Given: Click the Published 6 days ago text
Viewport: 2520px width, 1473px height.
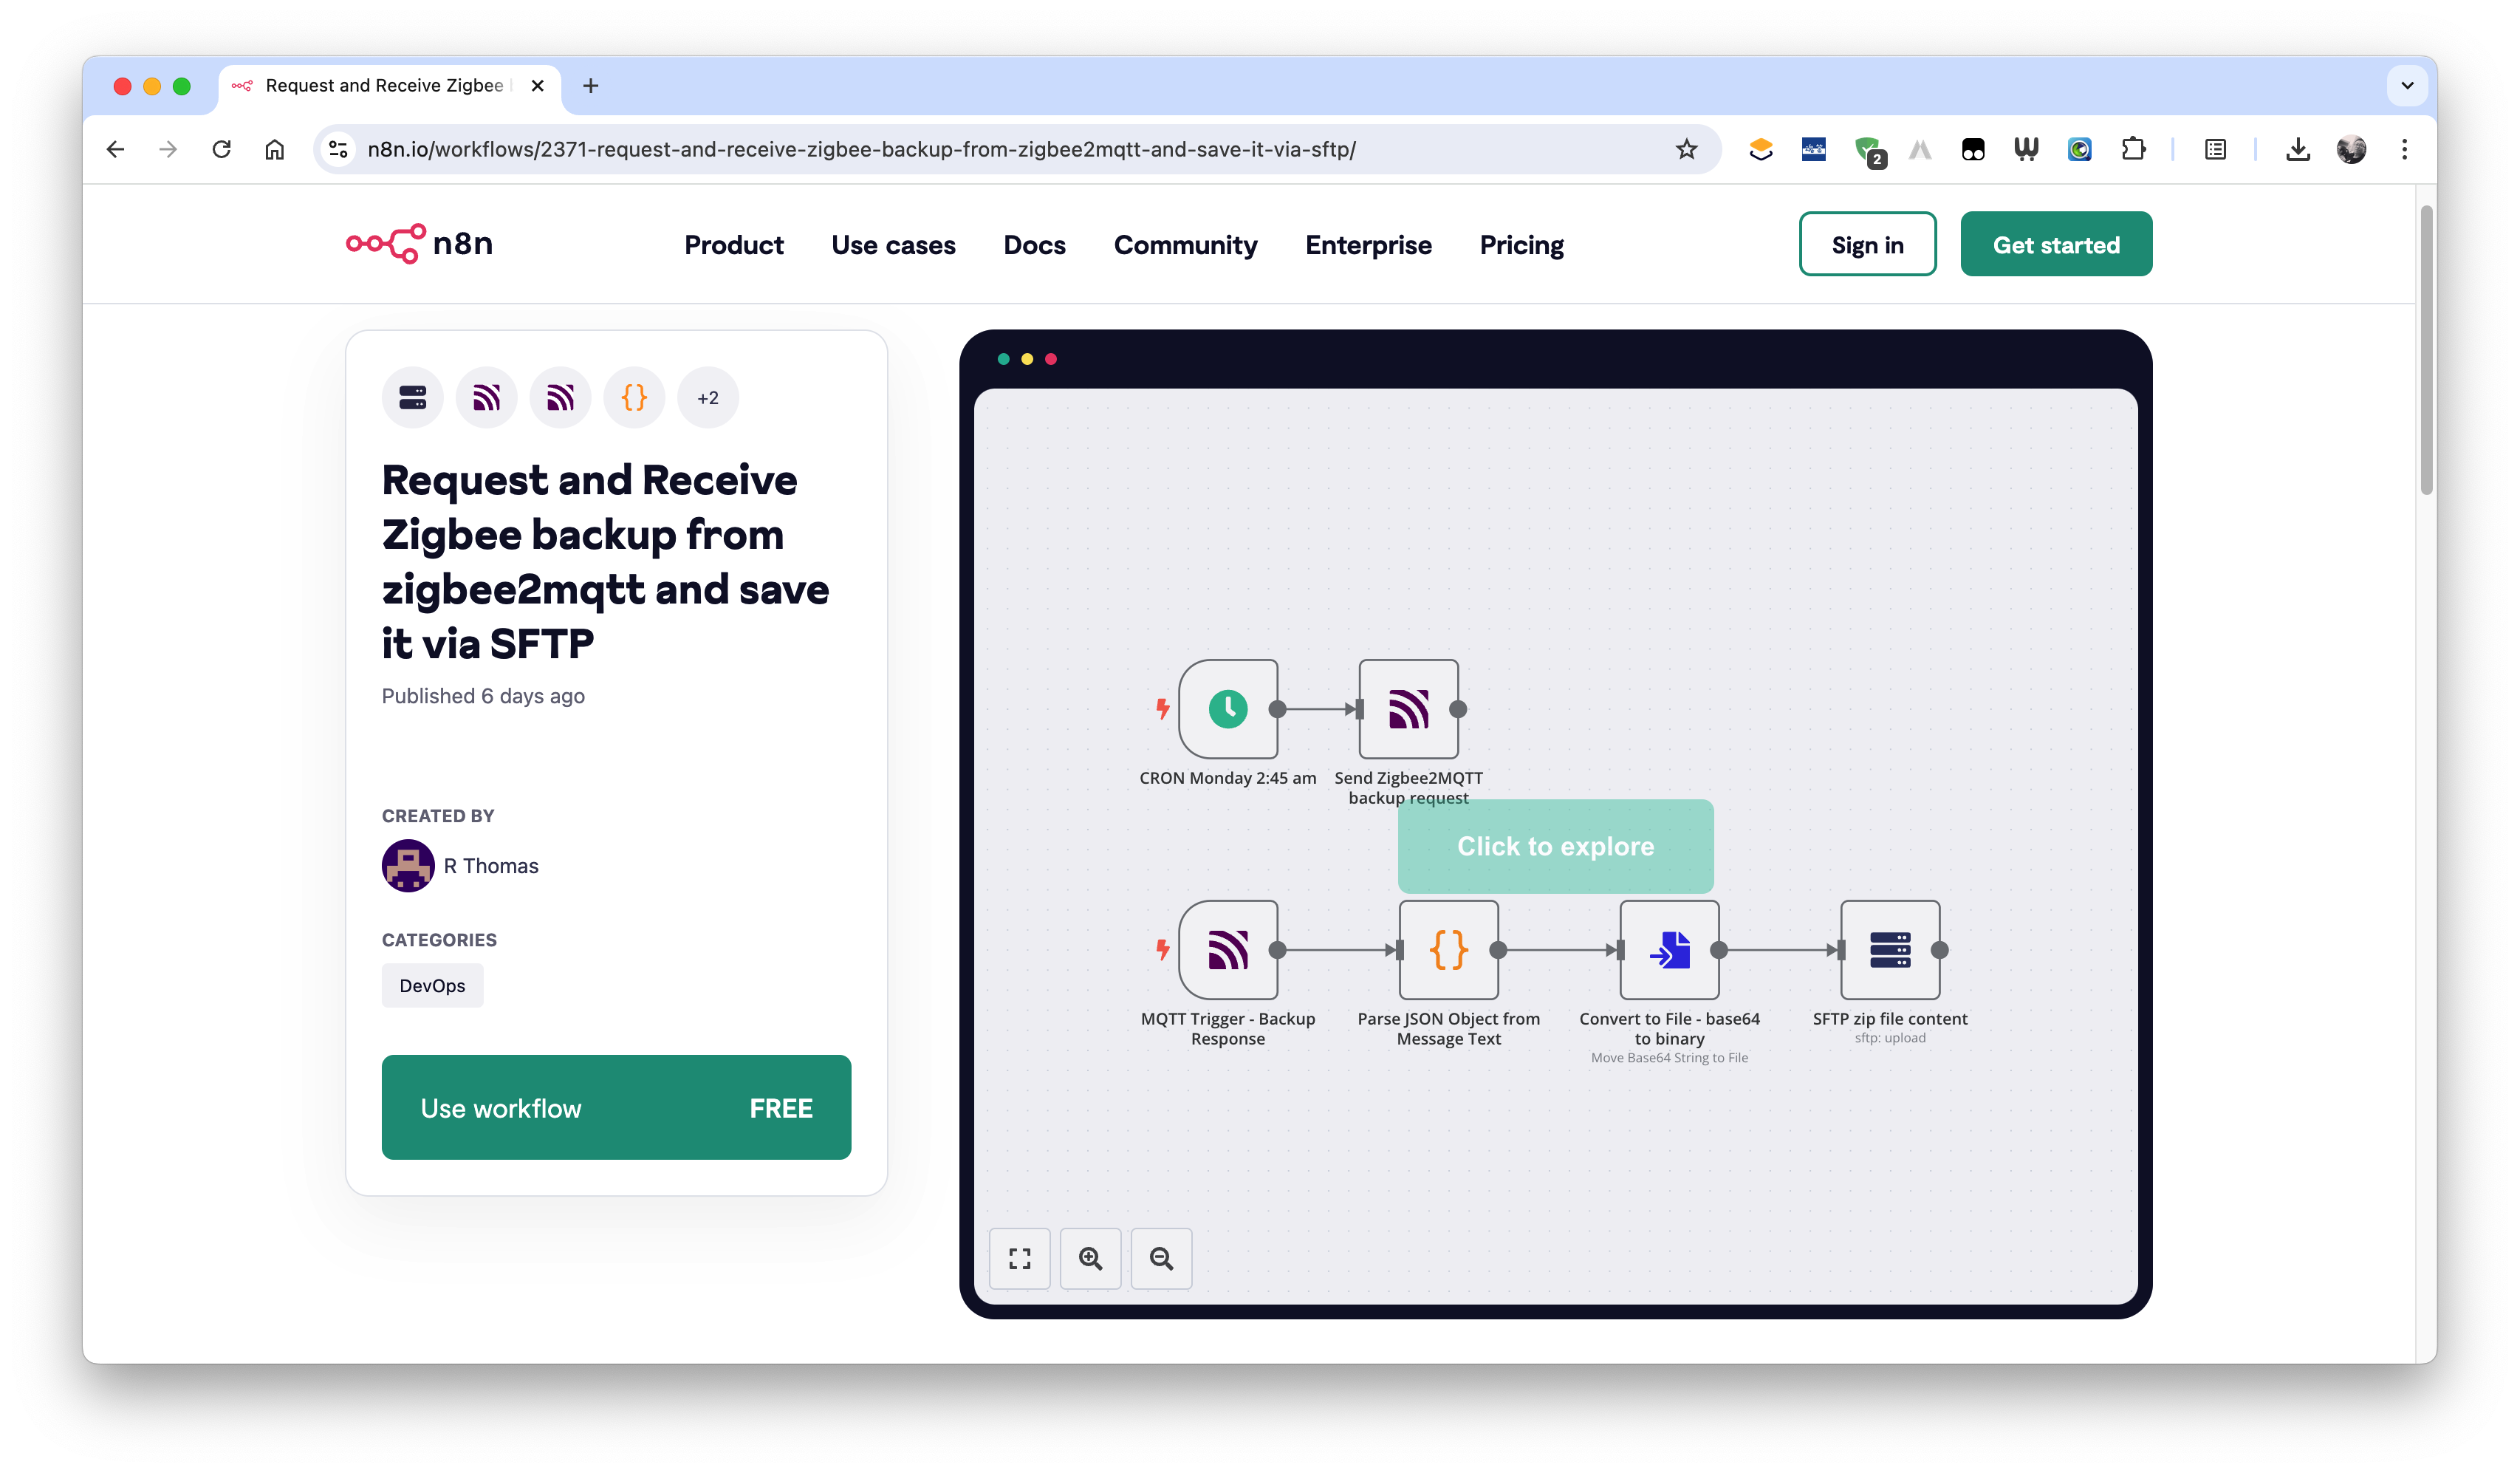Looking at the screenshot, I should pos(483,696).
